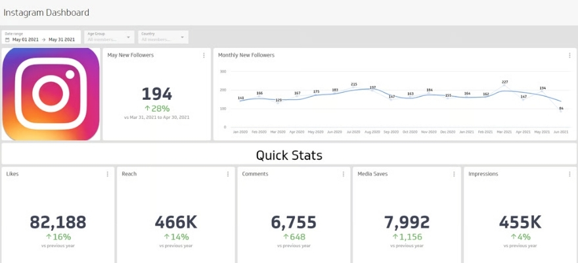Image resolution: width=578 pixels, height=263 pixels.
Task: Open the Comments card three-dot menu
Action: click(x=343, y=174)
